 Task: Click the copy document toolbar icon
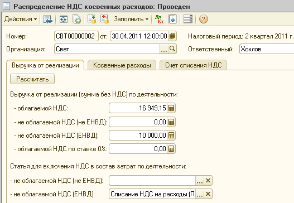tap(76, 19)
